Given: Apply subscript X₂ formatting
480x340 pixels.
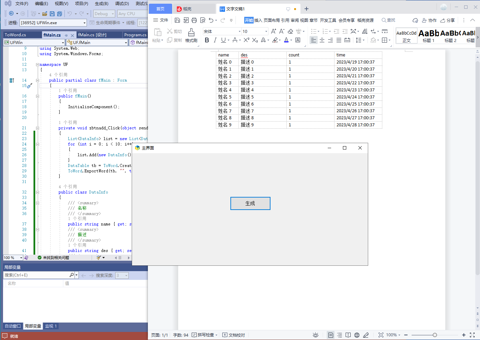Looking at the screenshot, I should click(255, 40).
